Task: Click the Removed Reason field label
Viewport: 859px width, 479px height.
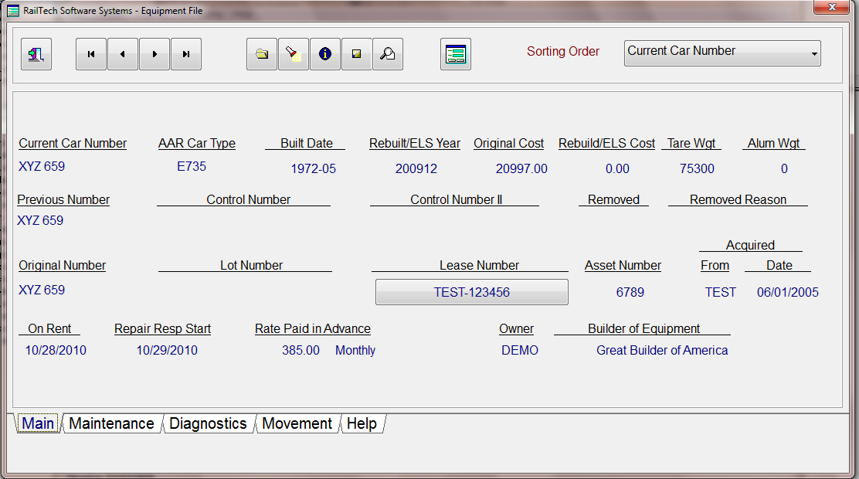Action: coord(738,200)
